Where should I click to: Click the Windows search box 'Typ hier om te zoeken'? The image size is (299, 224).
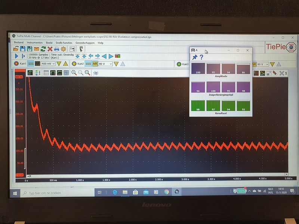(58, 193)
